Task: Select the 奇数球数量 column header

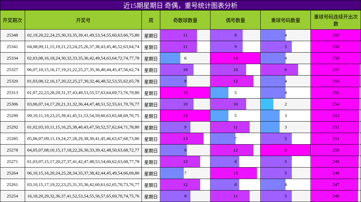Action: (185, 20)
